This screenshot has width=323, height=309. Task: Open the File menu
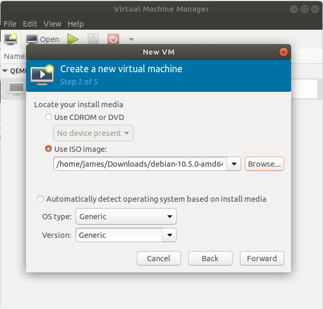pyautogui.click(x=10, y=24)
